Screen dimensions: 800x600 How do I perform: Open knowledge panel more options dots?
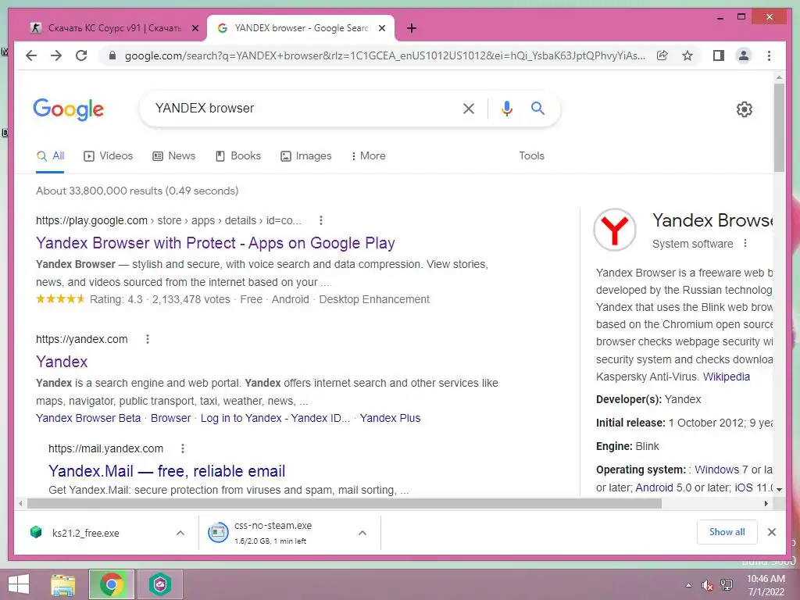[745, 244]
